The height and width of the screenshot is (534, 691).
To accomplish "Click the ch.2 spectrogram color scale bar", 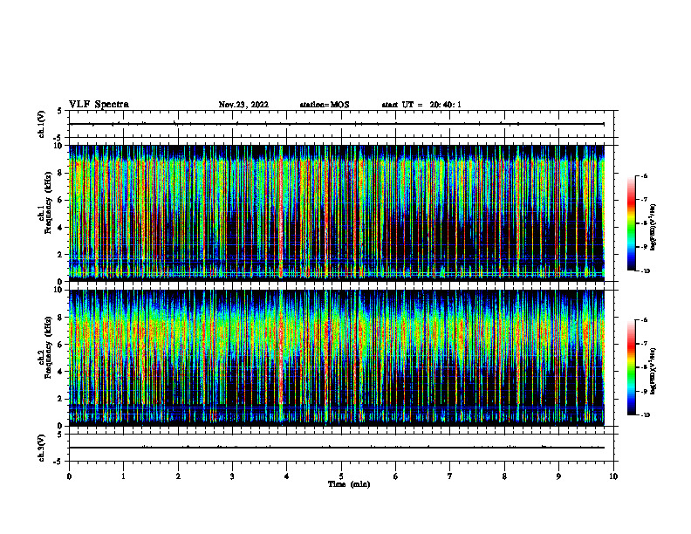I will coord(631,367).
